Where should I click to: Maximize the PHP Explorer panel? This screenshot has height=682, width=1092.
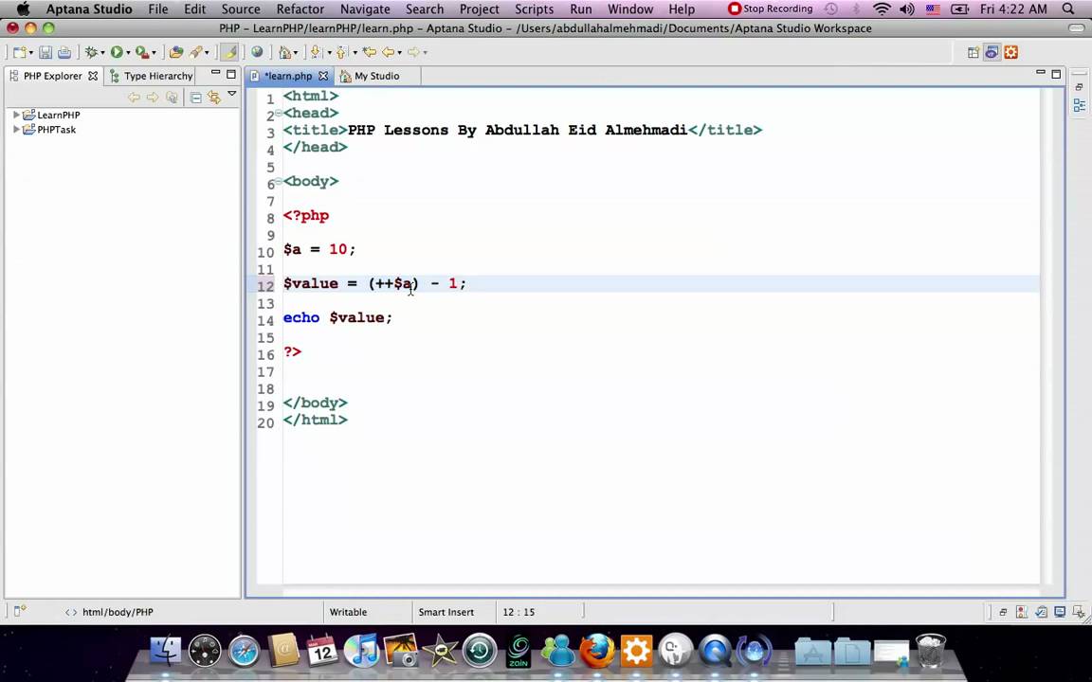tap(231, 74)
